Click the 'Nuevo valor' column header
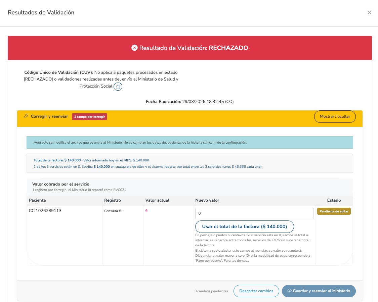Screen dimensions: 378x302 (x=207, y=200)
